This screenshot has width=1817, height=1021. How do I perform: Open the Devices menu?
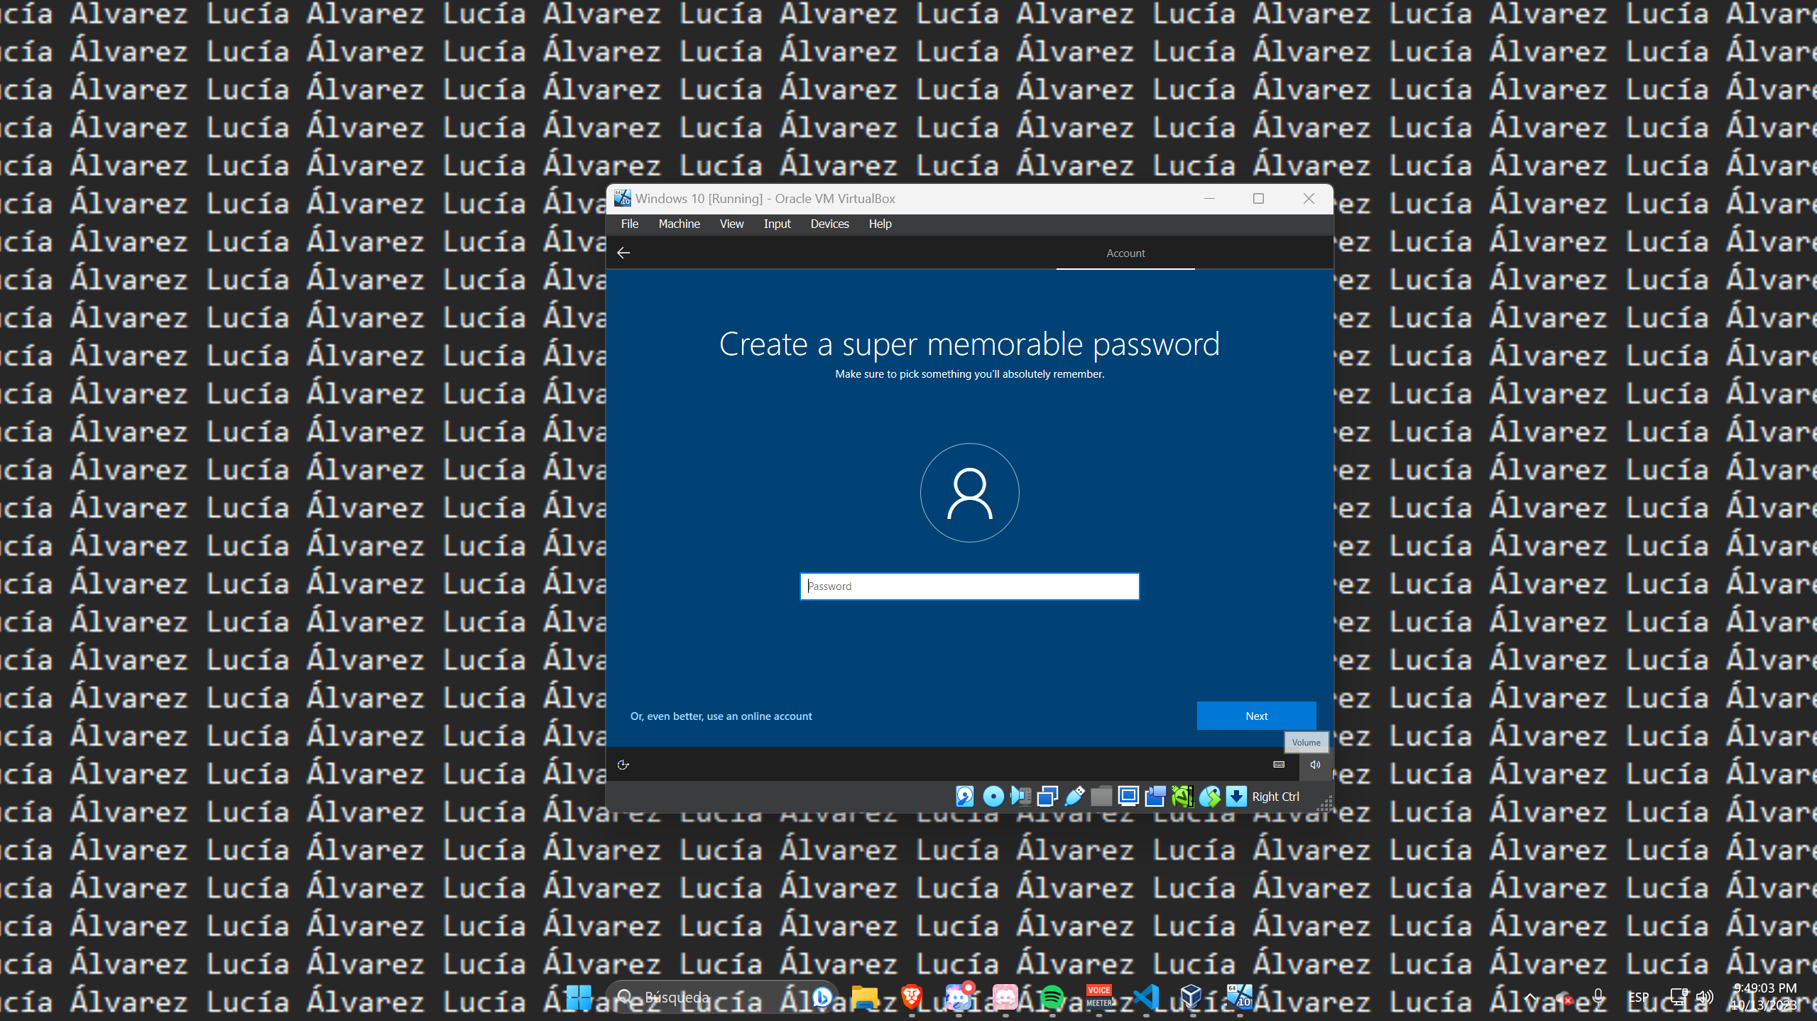click(x=829, y=224)
